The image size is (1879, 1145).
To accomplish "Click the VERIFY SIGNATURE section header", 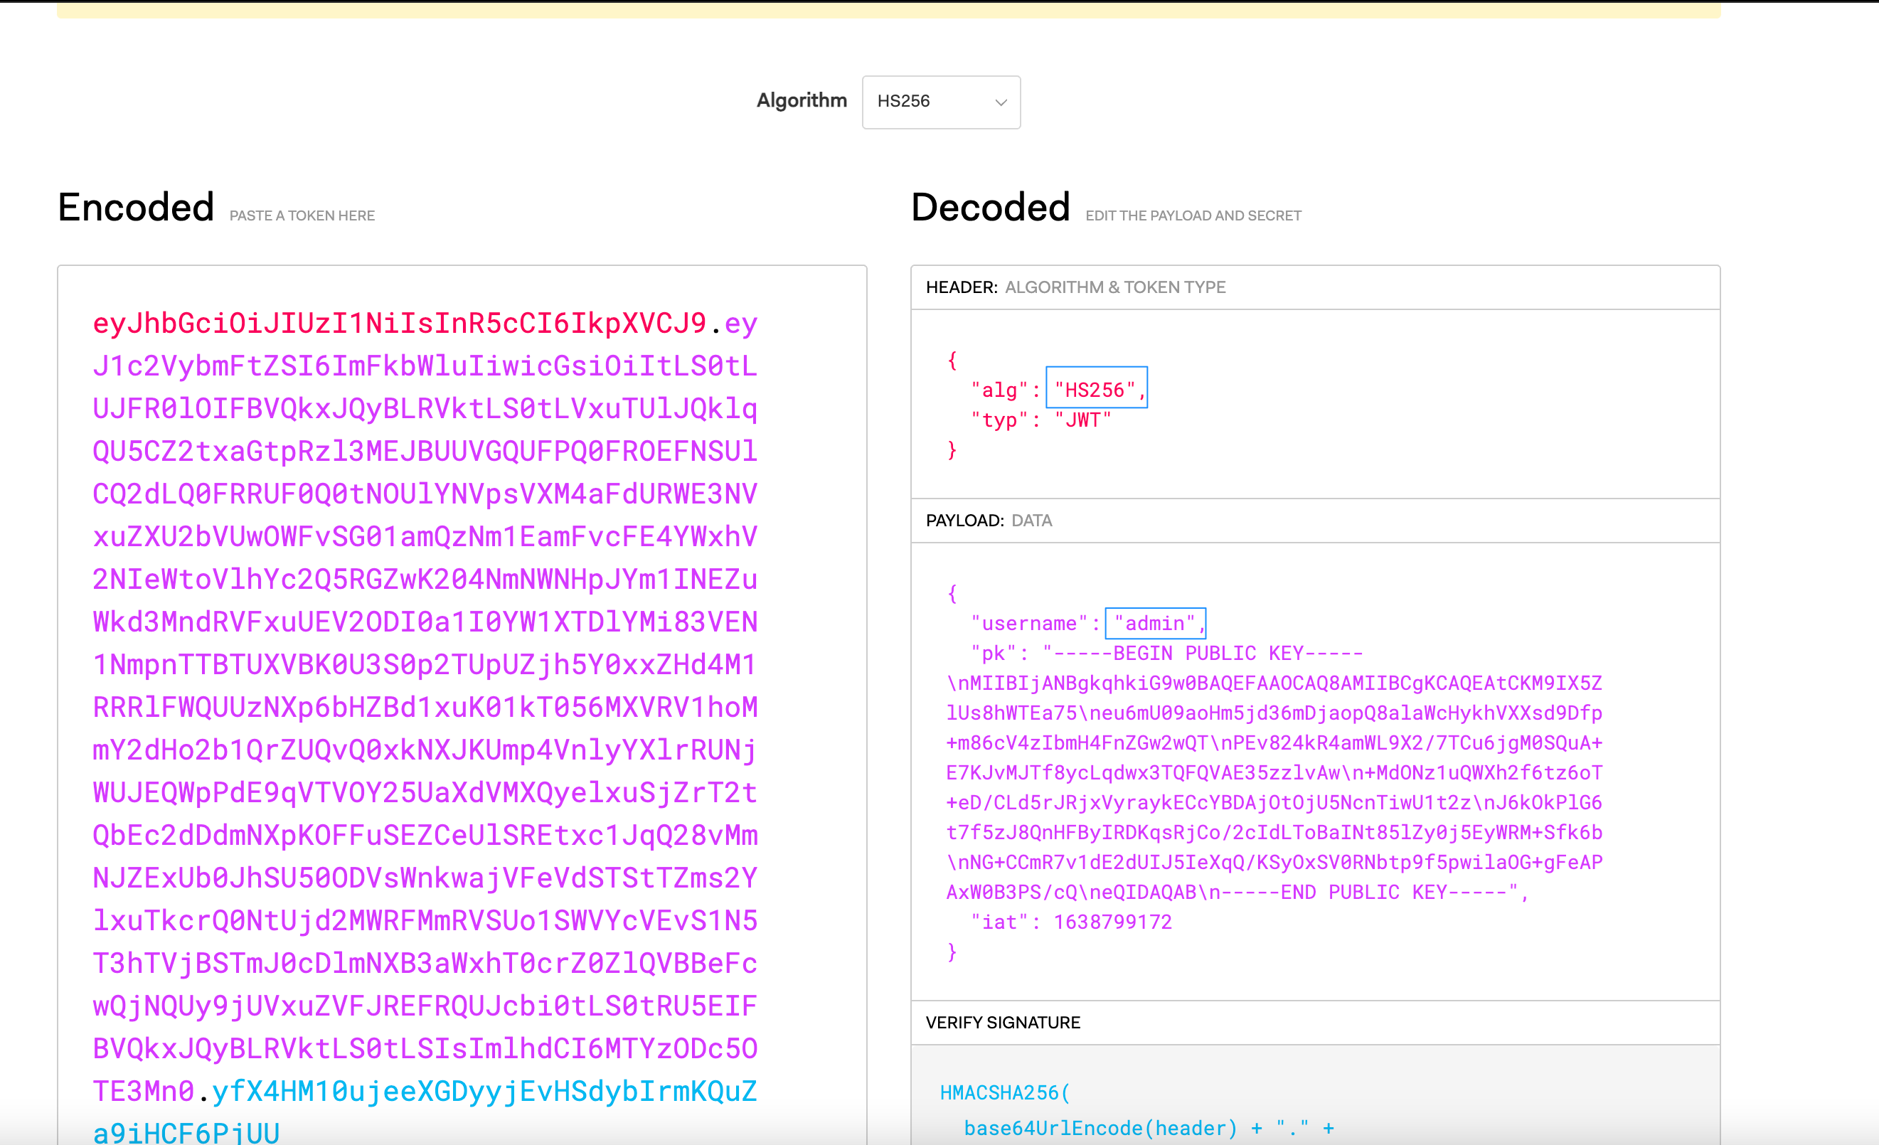I will pyautogui.click(x=1003, y=1021).
